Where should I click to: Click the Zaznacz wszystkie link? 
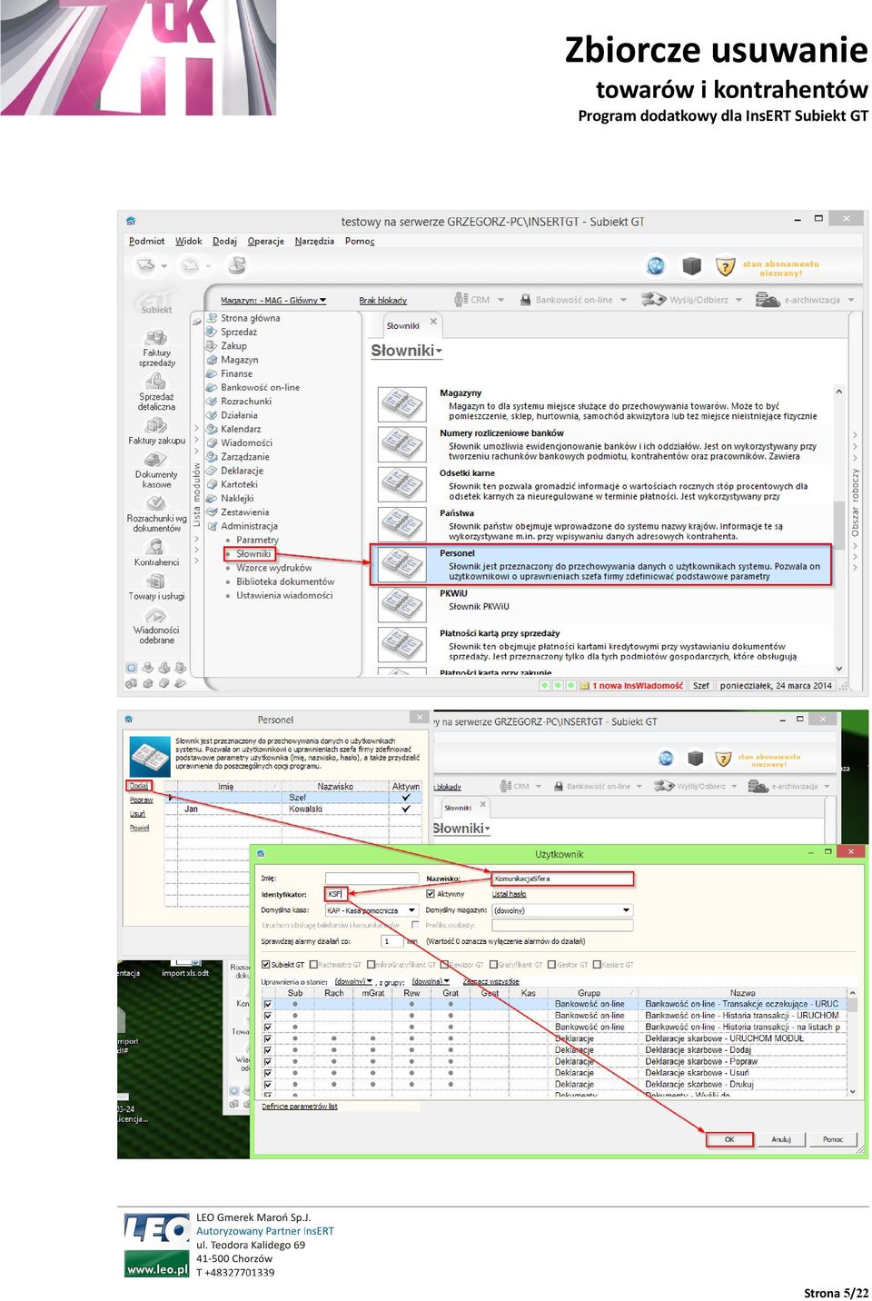coord(491,981)
